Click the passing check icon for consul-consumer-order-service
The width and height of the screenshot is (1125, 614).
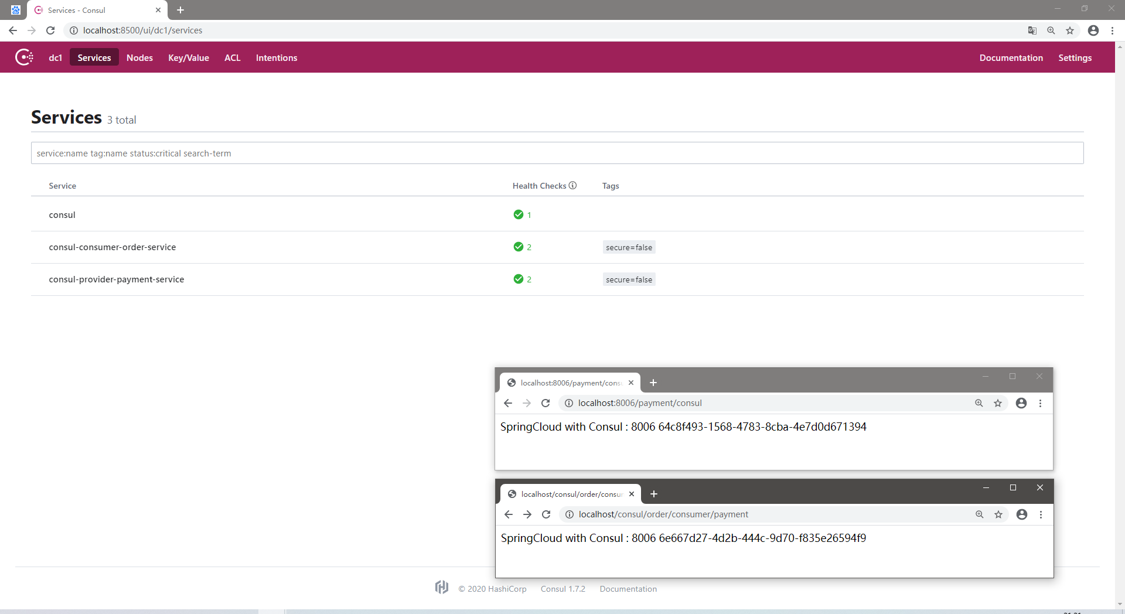(x=519, y=247)
